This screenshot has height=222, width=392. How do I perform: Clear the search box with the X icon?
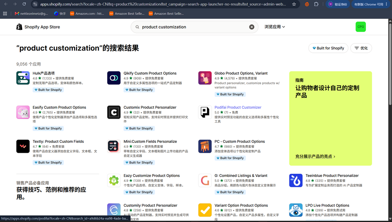(252, 27)
